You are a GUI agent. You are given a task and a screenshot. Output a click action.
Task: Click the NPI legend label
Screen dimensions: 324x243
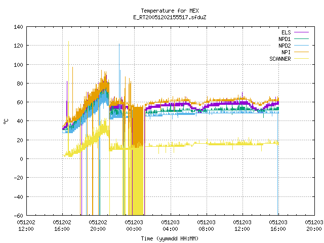[286, 52]
